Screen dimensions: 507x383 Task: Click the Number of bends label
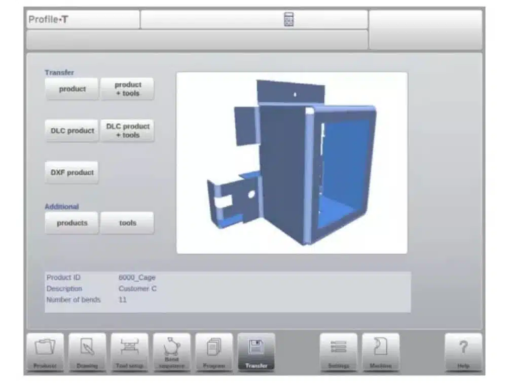point(74,299)
